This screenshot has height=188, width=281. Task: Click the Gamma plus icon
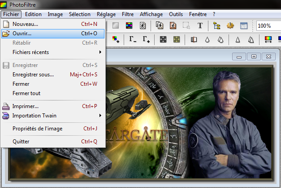pyautogui.click(x=146, y=39)
